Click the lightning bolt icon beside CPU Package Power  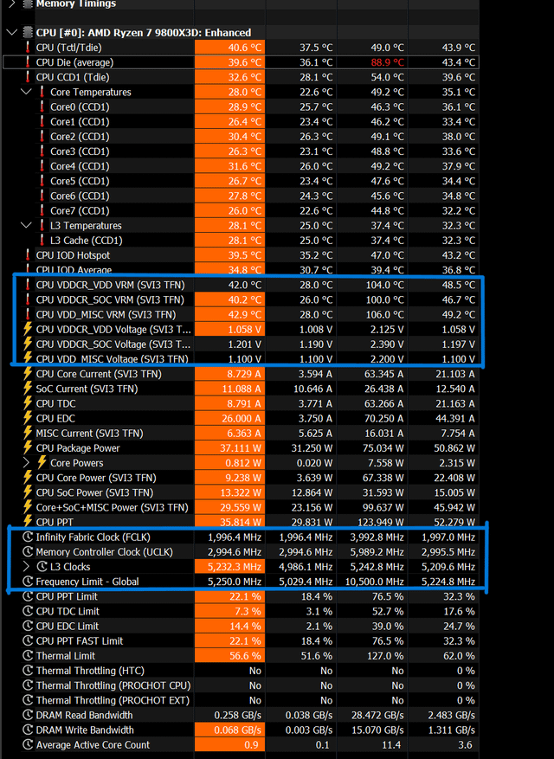pyautogui.click(x=27, y=448)
